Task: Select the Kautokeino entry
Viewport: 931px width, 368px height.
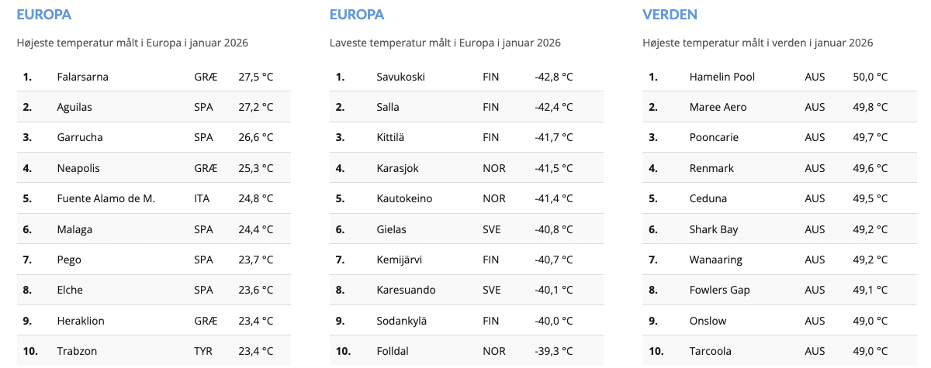Action: click(x=404, y=198)
